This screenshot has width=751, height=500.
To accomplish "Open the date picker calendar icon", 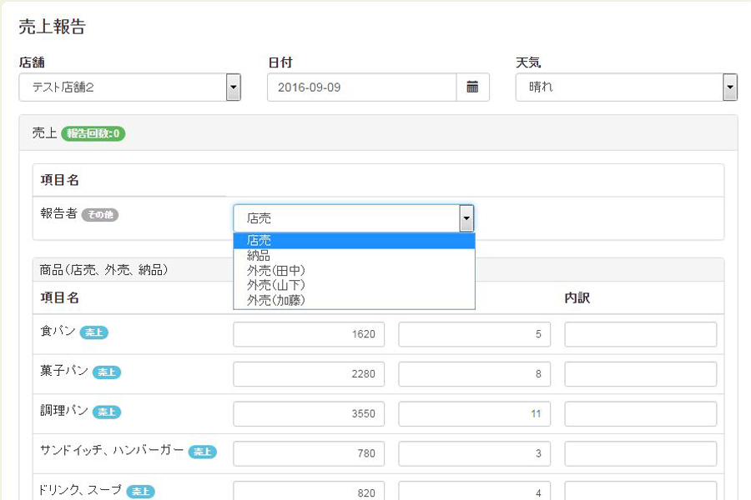I will (x=472, y=87).
